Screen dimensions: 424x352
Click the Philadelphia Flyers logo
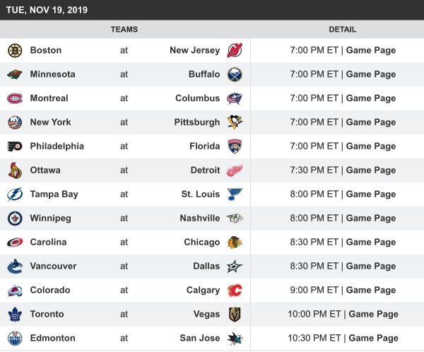pyautogui.click(x=15, y=147)
